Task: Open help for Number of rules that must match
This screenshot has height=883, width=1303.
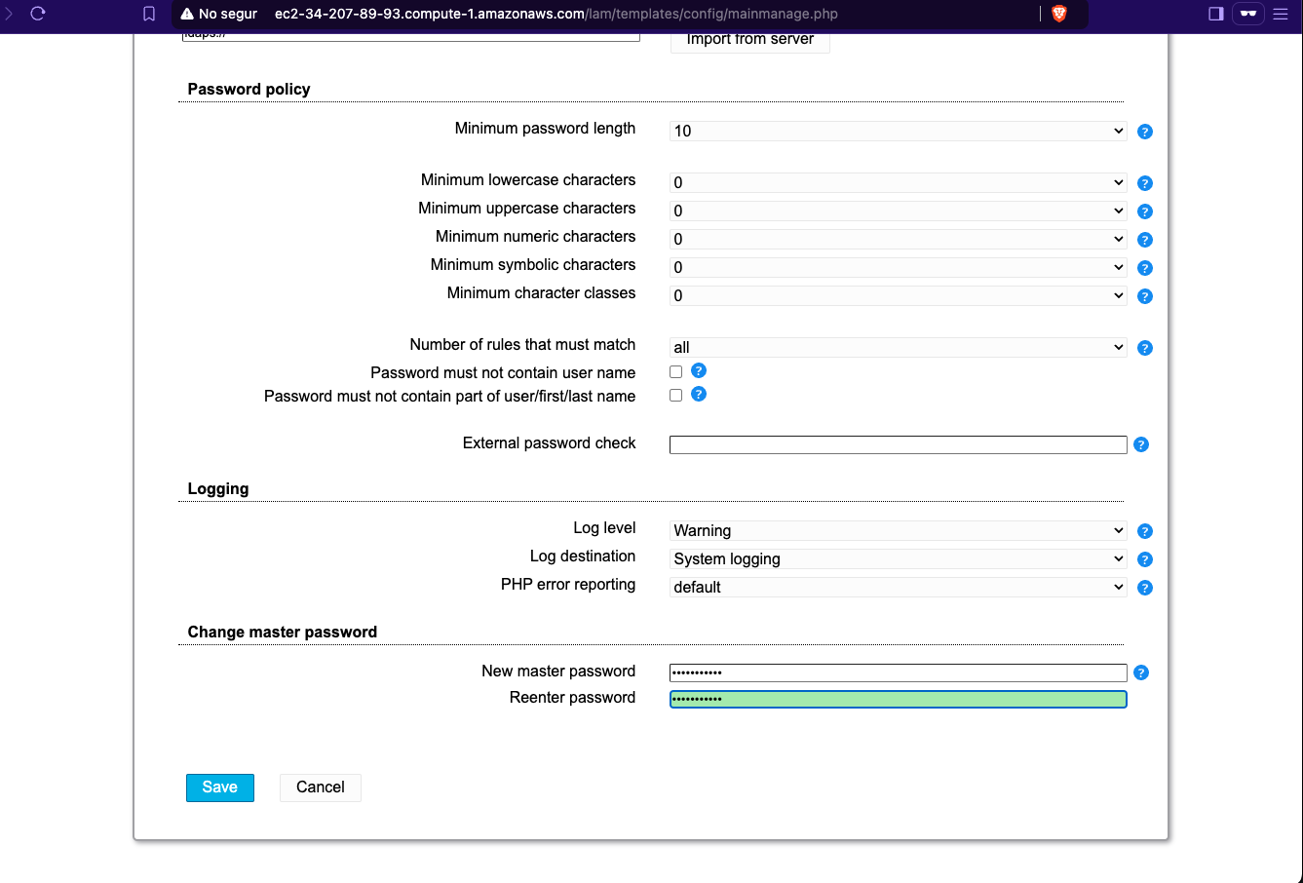Action: coord(1145,348)
